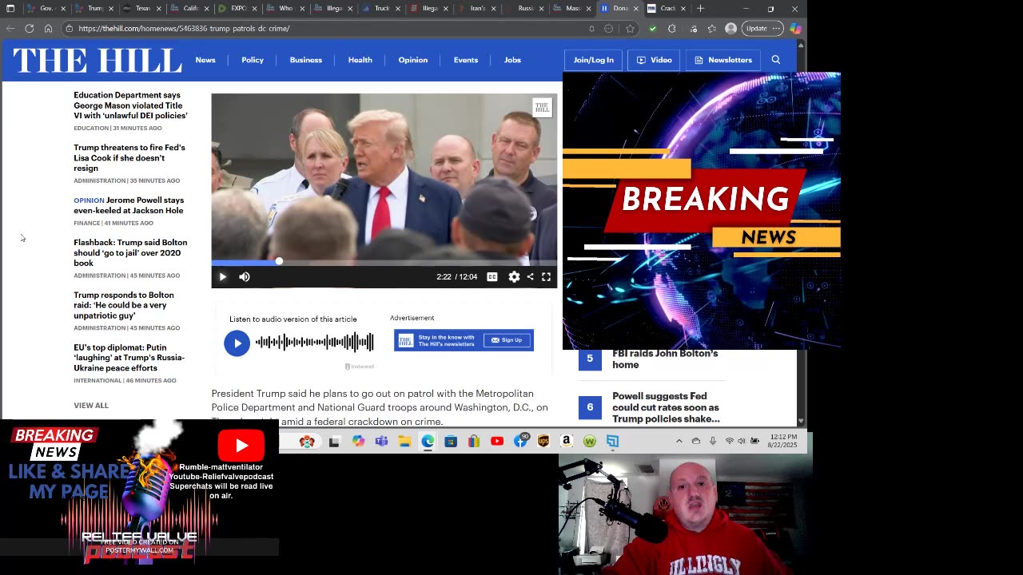Click the address bar URL
The width and height of the screenshot is (1023, 575).
click(x=184, y=29)
